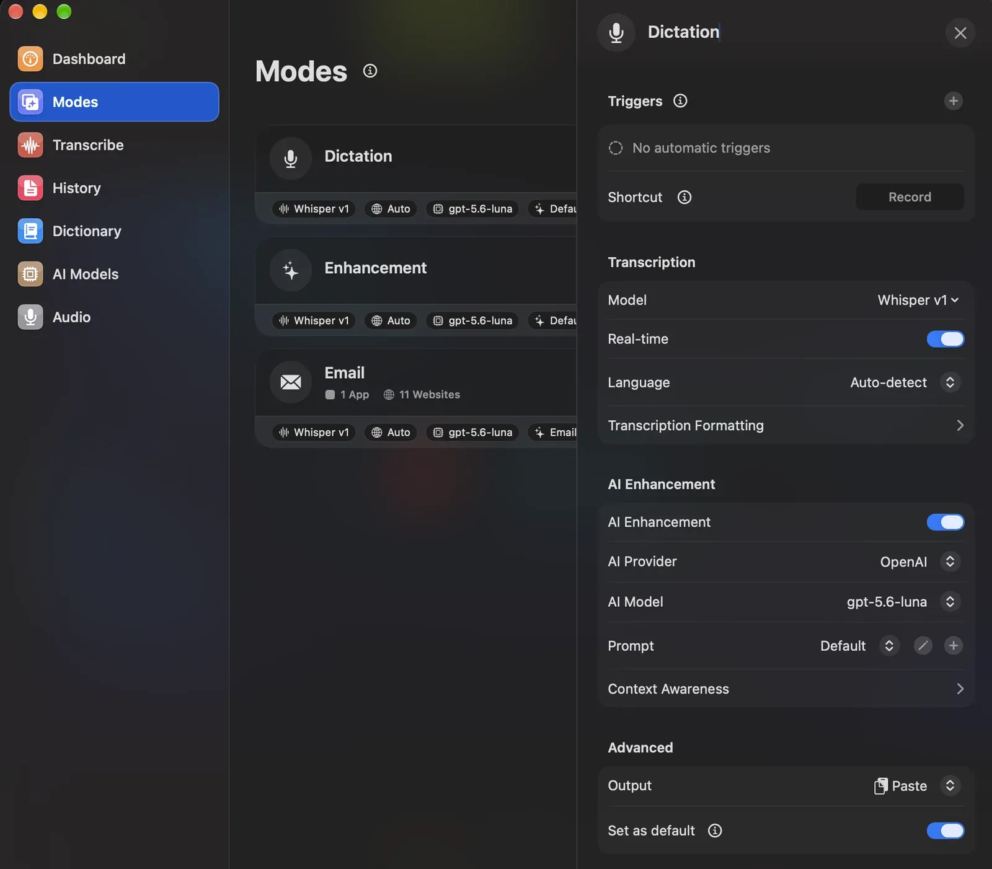992x869 pixels.
Task: Click the 1 App label on Email card
Action: point(347,395)
